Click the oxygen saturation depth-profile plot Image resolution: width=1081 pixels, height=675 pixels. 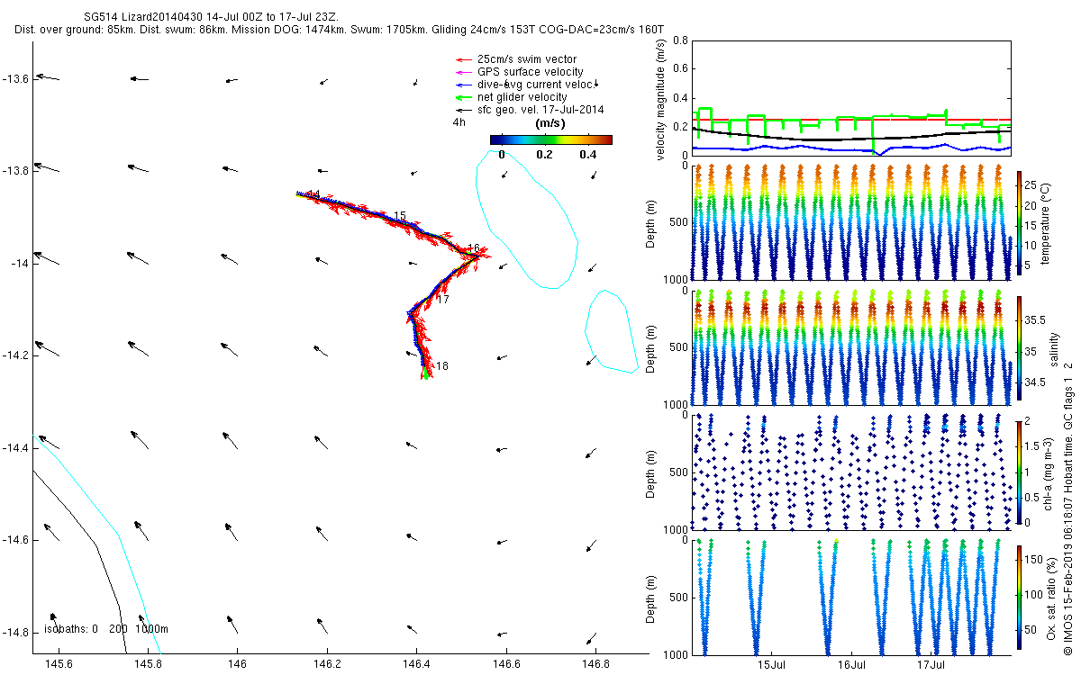point(852,597)
